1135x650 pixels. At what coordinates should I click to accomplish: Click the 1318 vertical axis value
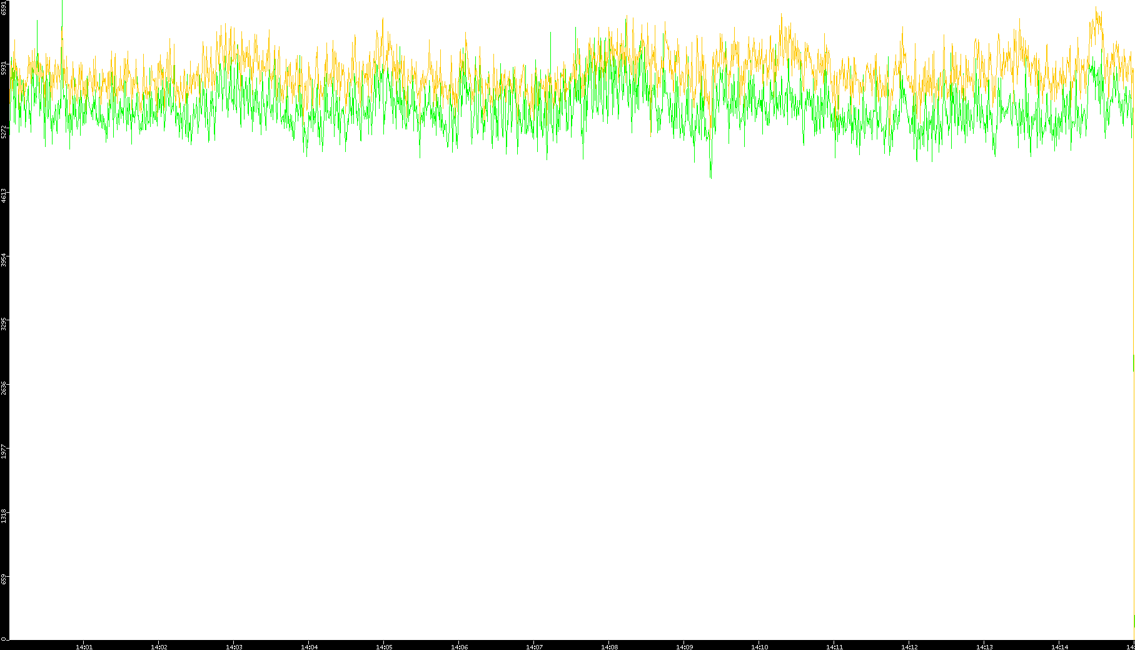(x=4, y=517)
